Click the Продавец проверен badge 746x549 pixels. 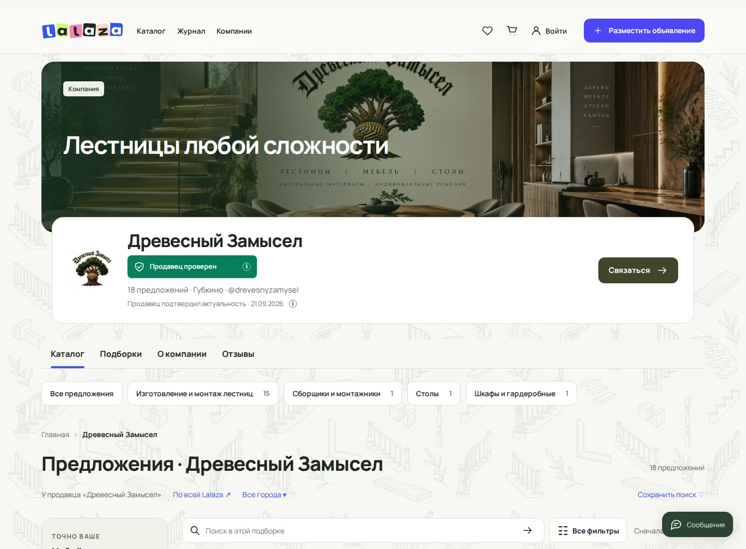[x=192, y=267]
